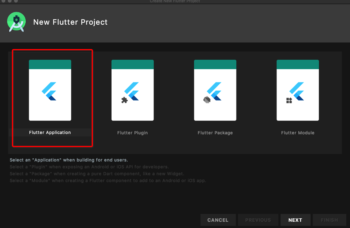
Task: Pick the Flutter Package project card
Action: coord(215,90)
